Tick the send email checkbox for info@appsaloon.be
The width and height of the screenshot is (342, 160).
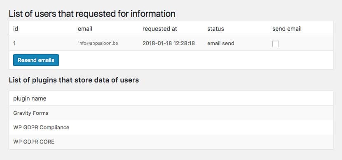pyautogui.click(x=276, y=44)
